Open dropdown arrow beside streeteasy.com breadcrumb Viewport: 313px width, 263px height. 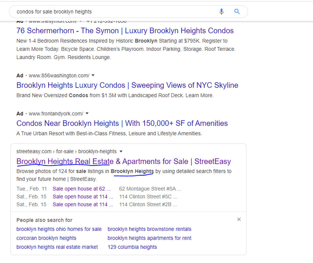[x=121, y=152]
